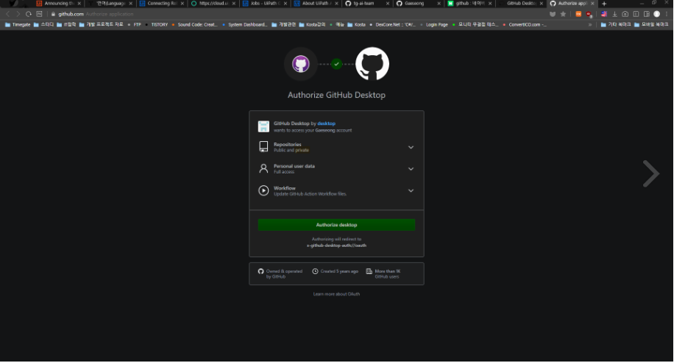Viewport: 674px width, 363px height.
Task: Click the shield icon in address bar
Action: (x=553, y=14)
